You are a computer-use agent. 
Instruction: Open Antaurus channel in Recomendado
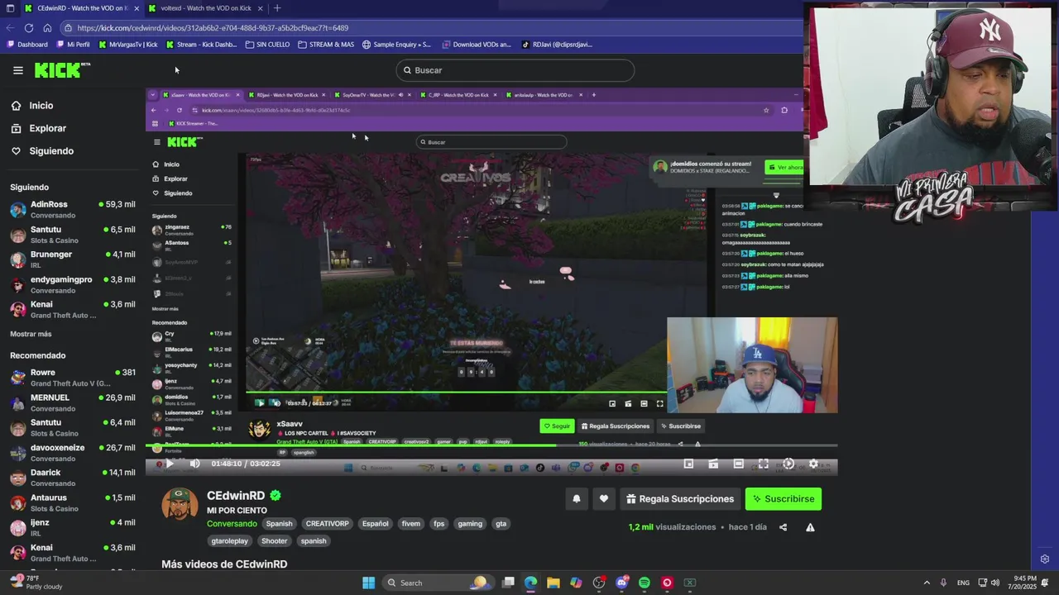73,502
